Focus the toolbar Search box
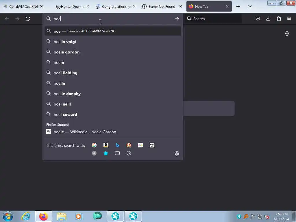Screen dimensions: 296x222 (213, 19)
